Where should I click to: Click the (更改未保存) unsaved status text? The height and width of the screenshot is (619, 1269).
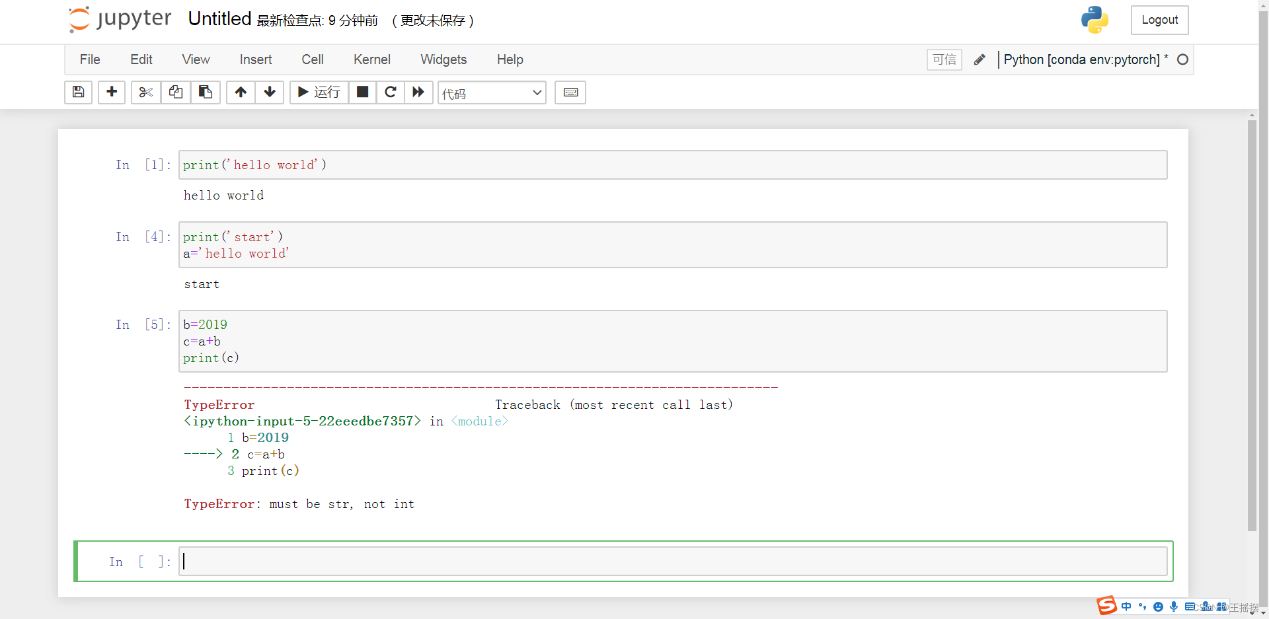tap(433, 20)
